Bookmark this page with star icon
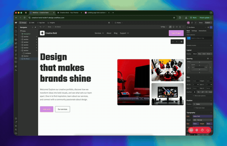 click(174, 18)
